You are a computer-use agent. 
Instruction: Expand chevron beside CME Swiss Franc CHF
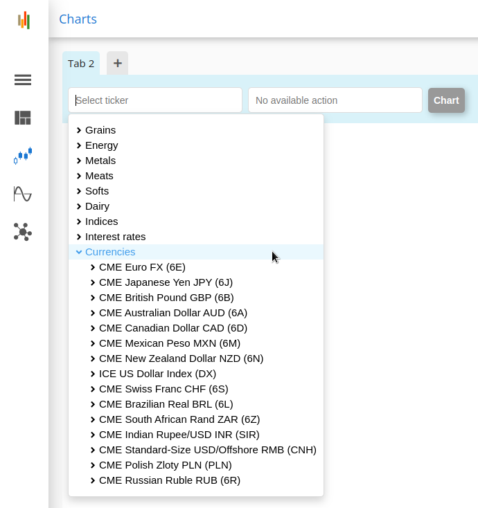(x=93, y=389)
